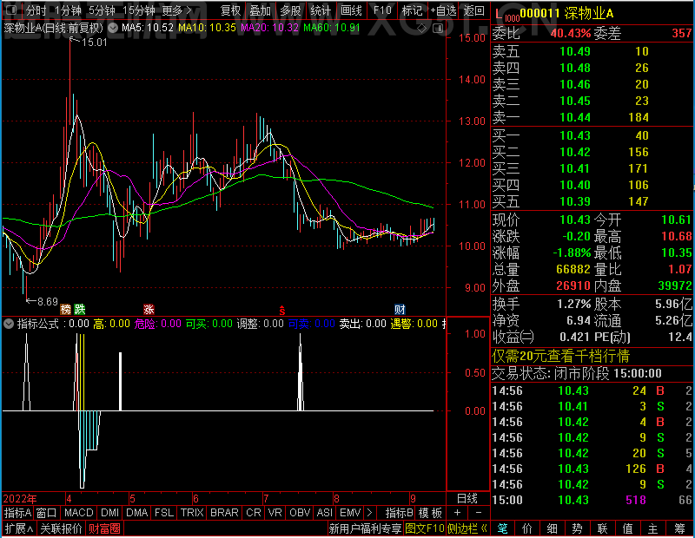
Task: Open the 图文F10 page
Action: [x=425, y=528]
